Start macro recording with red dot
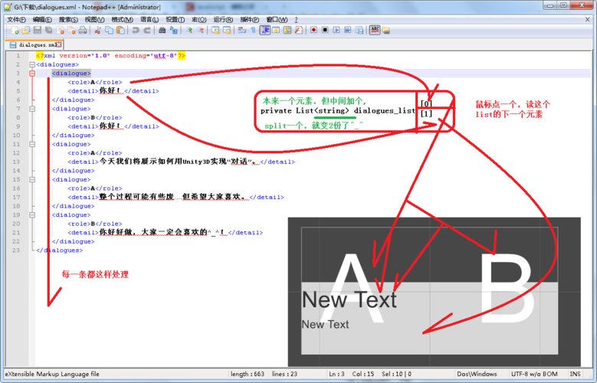The height and width of the screenshot is (383, 597). 313,30
